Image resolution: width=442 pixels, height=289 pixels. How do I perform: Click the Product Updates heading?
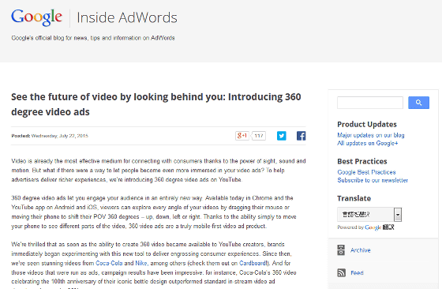367,124
